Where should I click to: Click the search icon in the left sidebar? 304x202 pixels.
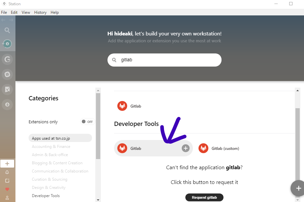(x=7, y=30)
